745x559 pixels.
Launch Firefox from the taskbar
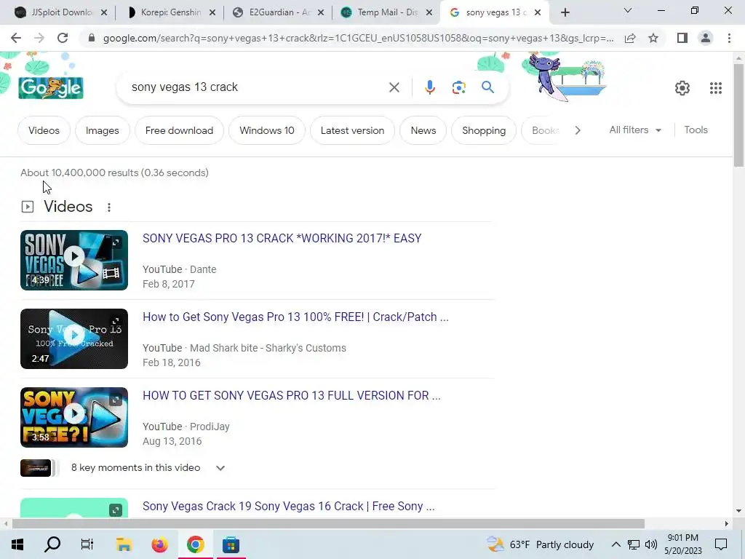(159, 544)
